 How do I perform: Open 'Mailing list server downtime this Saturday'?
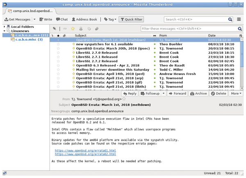(113, 70)
